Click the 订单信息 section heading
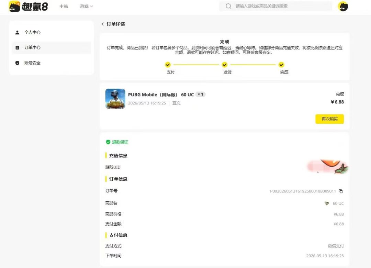This screenshot has width=371, height=268. (118, 179)
